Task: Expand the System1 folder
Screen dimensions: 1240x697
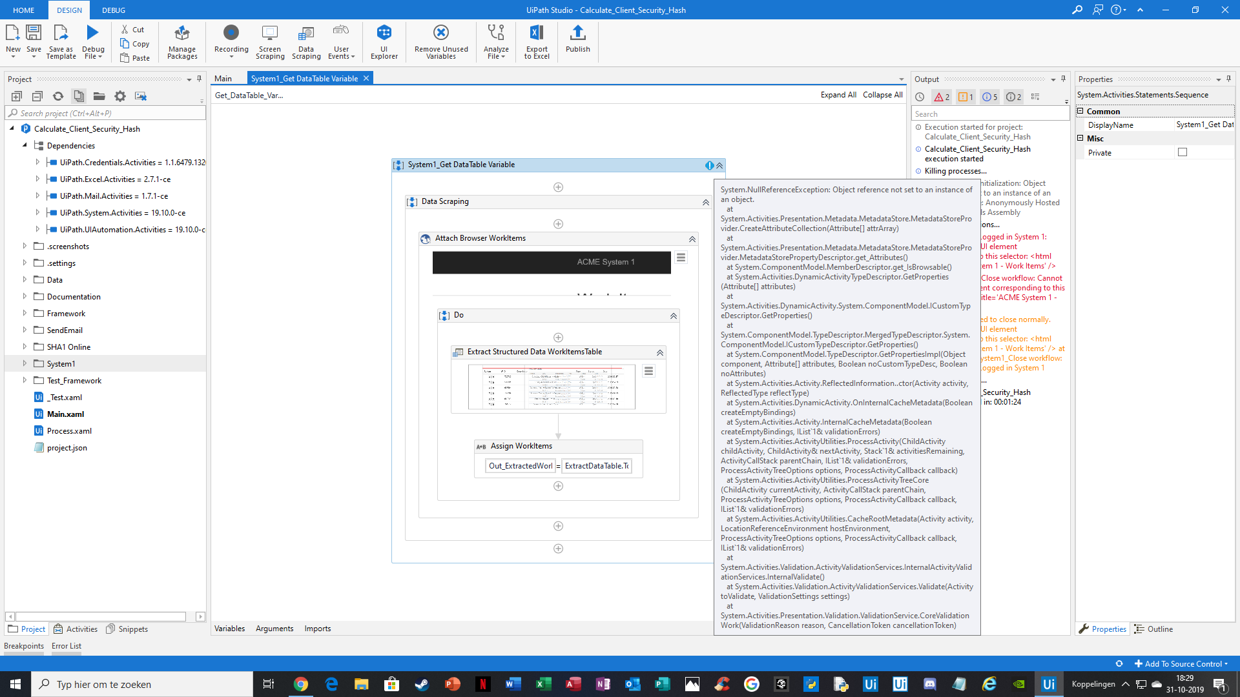Action: click(25, 363)
